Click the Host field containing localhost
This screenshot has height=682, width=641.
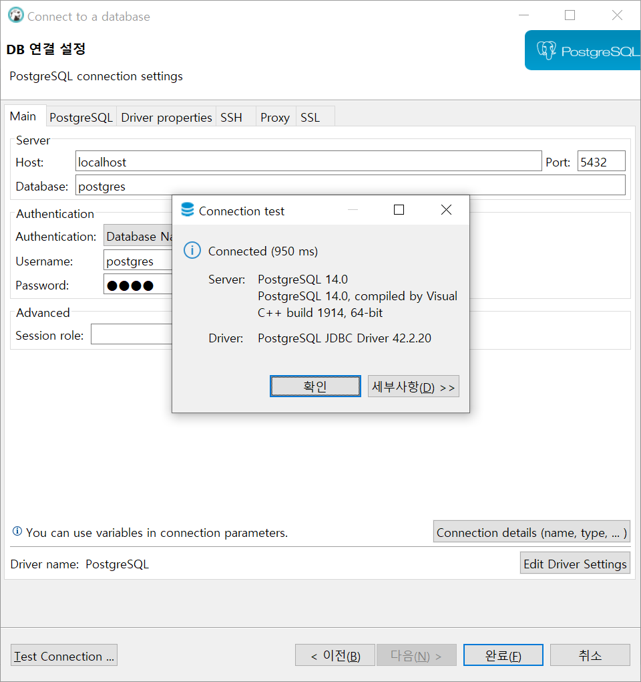pos(308,161)
